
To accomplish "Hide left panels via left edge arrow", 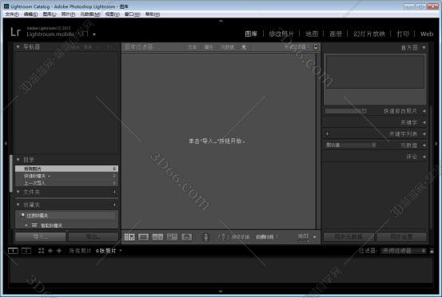I will coord(6,143).
